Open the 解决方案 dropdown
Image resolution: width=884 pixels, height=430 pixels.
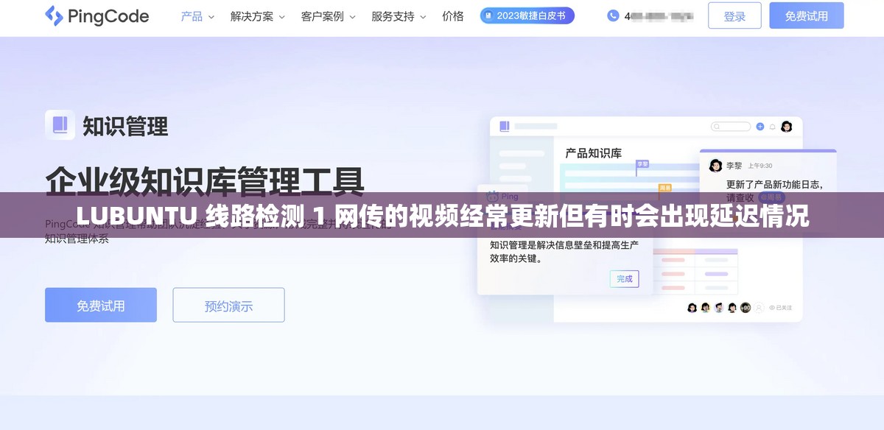253,15
